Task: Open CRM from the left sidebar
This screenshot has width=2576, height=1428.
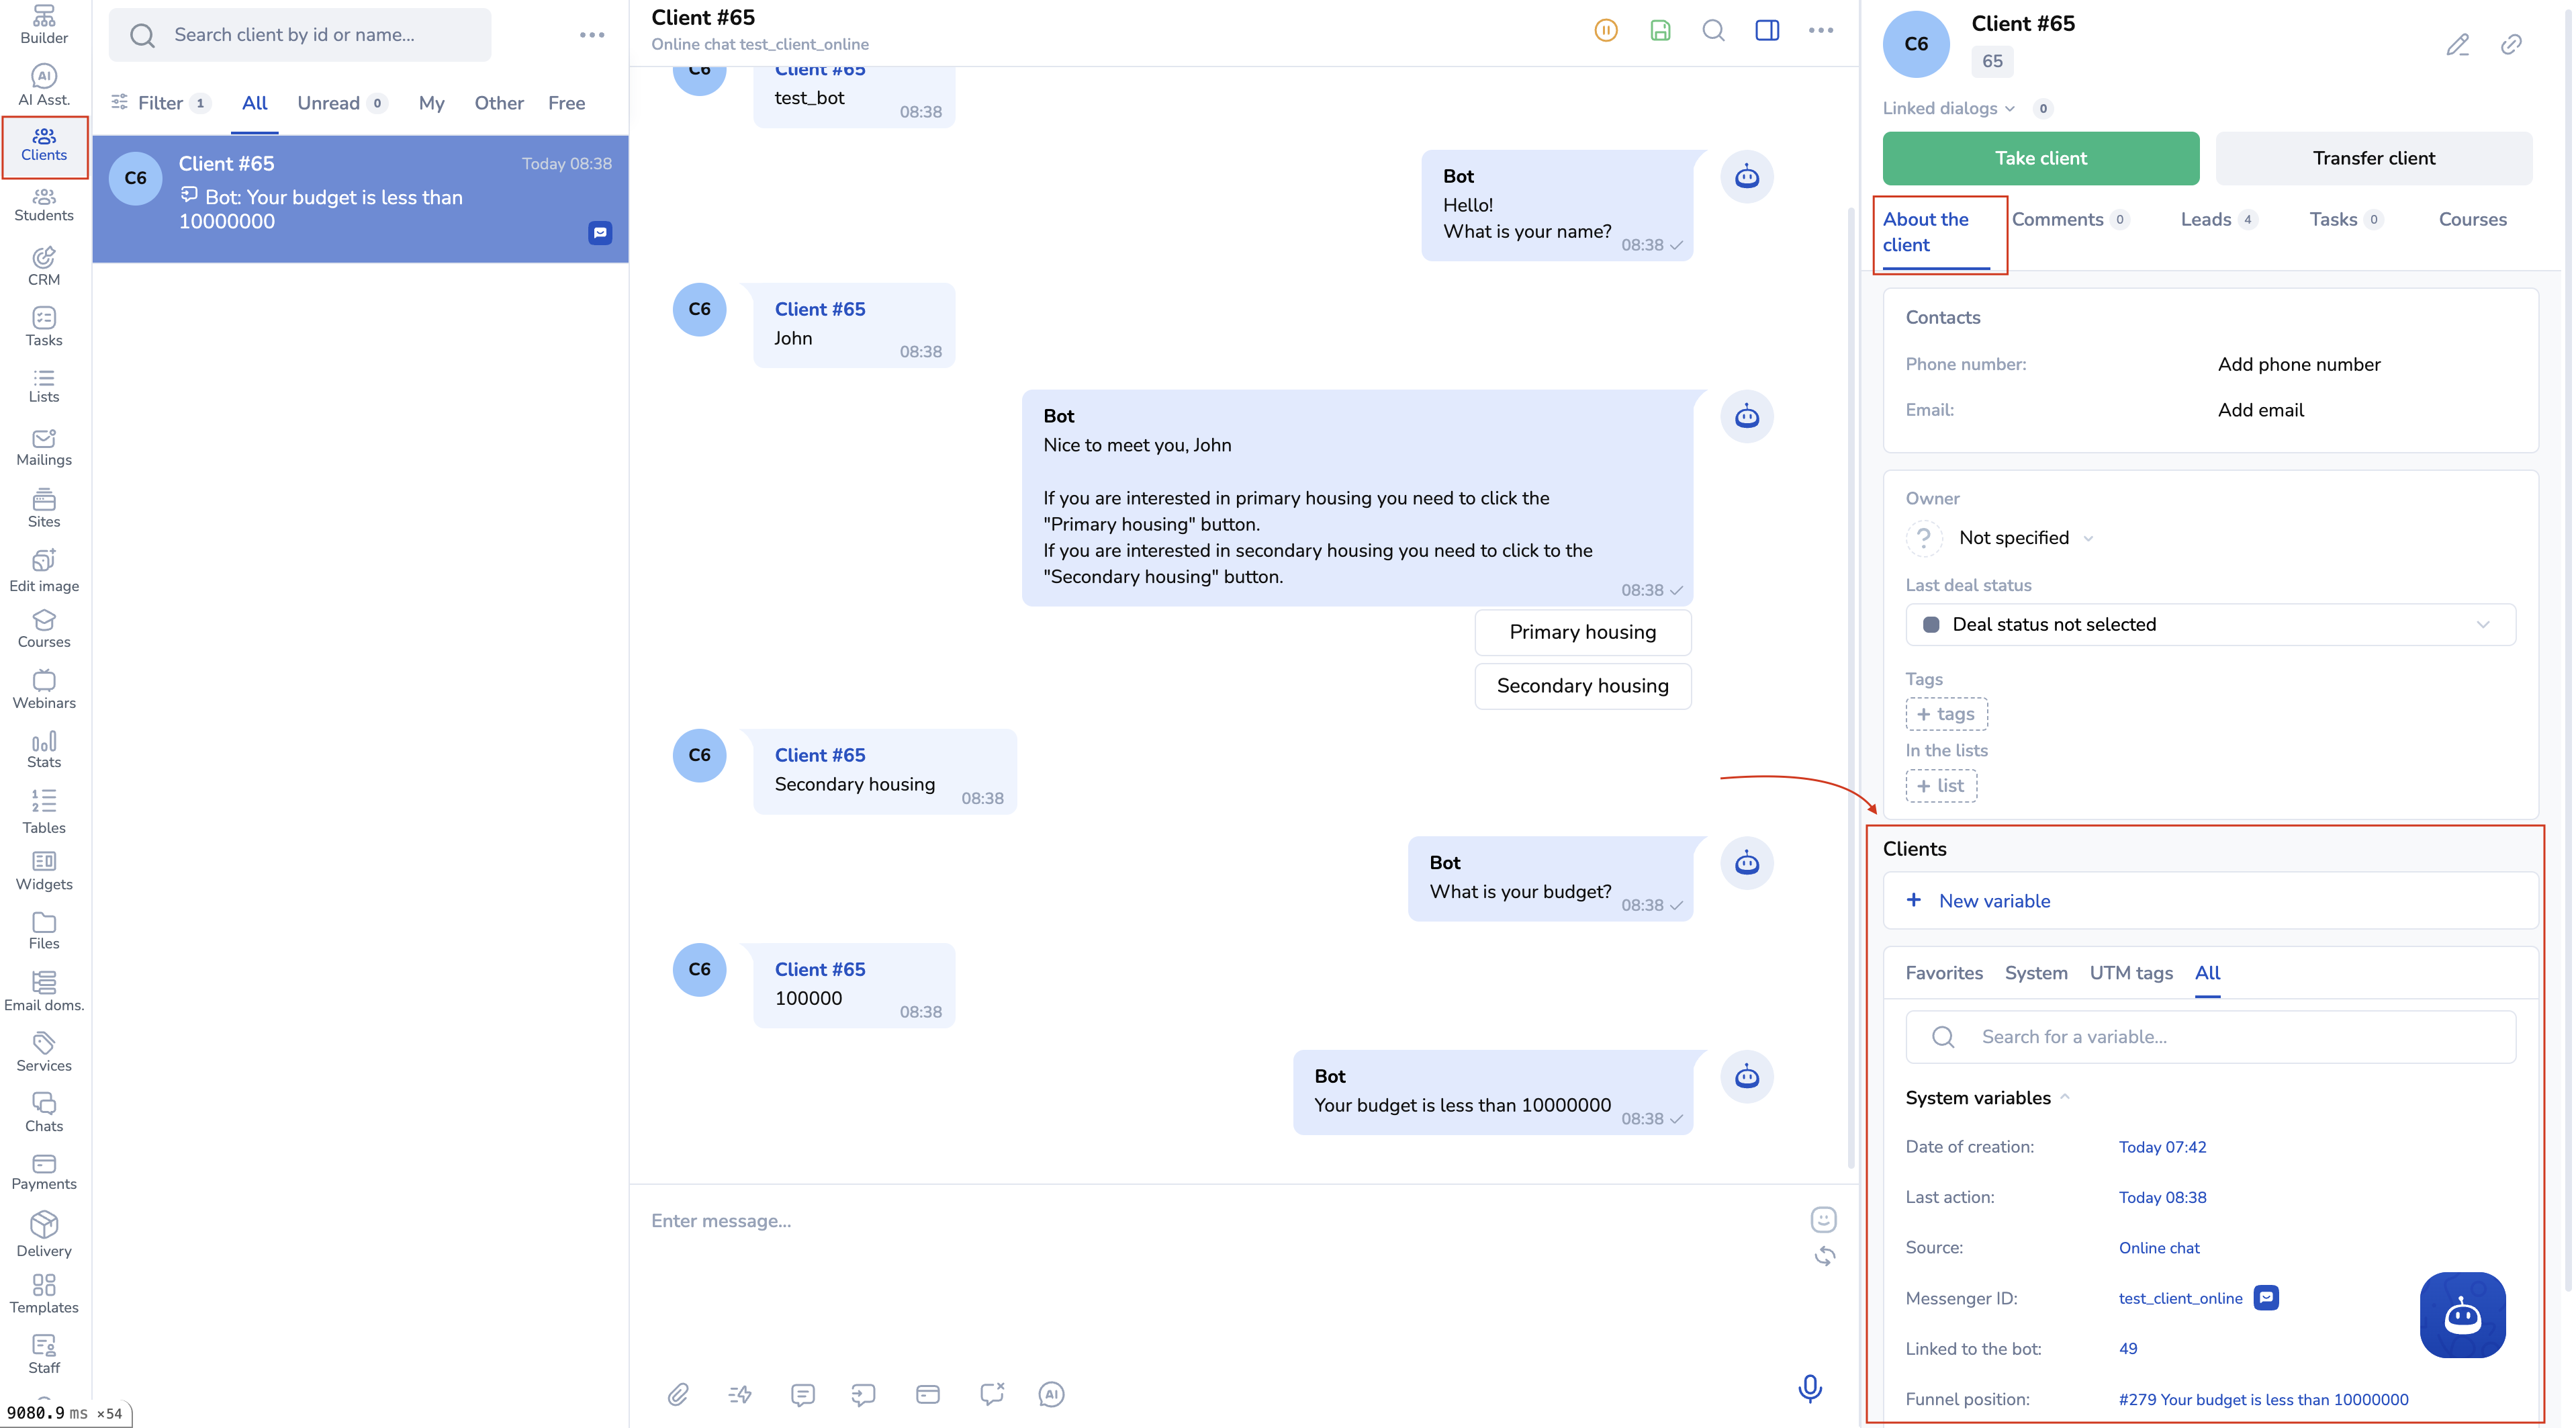Action: point(44,266)
